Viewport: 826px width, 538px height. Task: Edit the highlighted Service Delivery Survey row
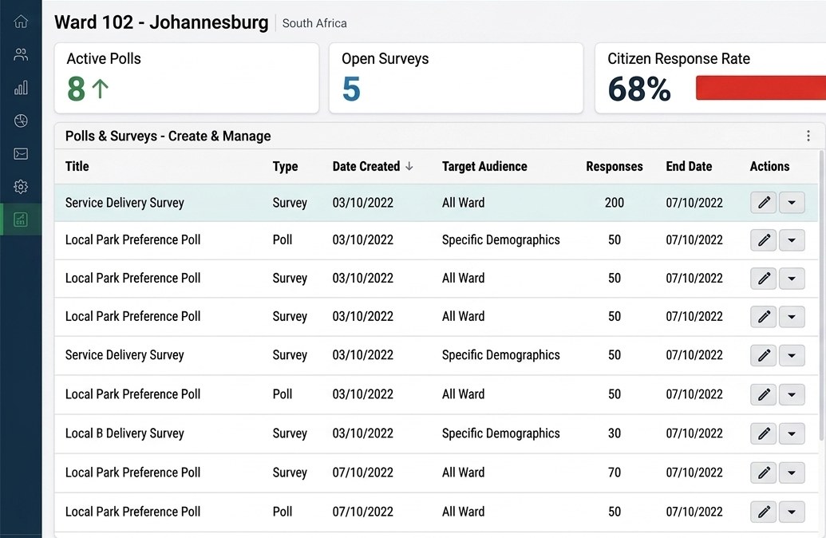tap(763, 202)
